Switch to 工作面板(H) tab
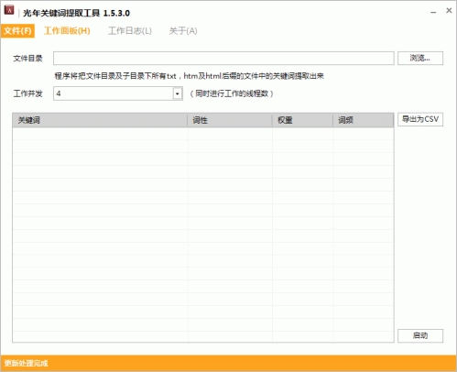Screen dimensions: 457x372 67,31
